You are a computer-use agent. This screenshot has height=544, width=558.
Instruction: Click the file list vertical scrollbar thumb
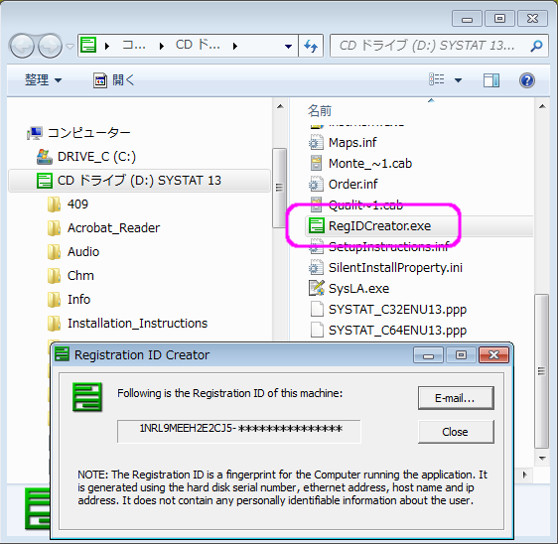click(542, 371)
